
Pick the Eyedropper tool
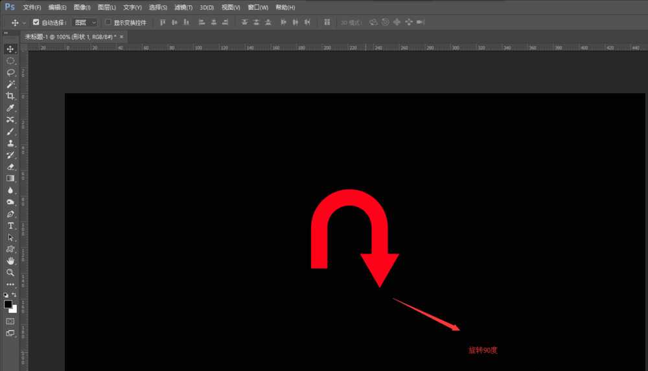click(10, 108)
